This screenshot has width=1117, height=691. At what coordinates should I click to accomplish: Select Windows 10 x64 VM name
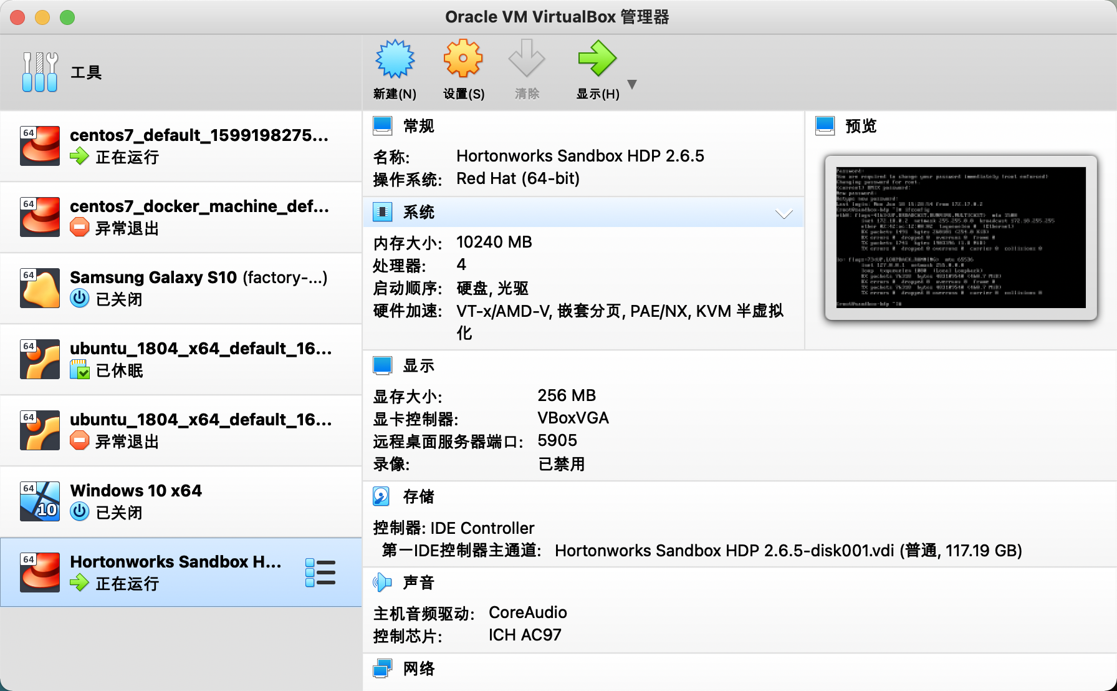tap(136, 491)
